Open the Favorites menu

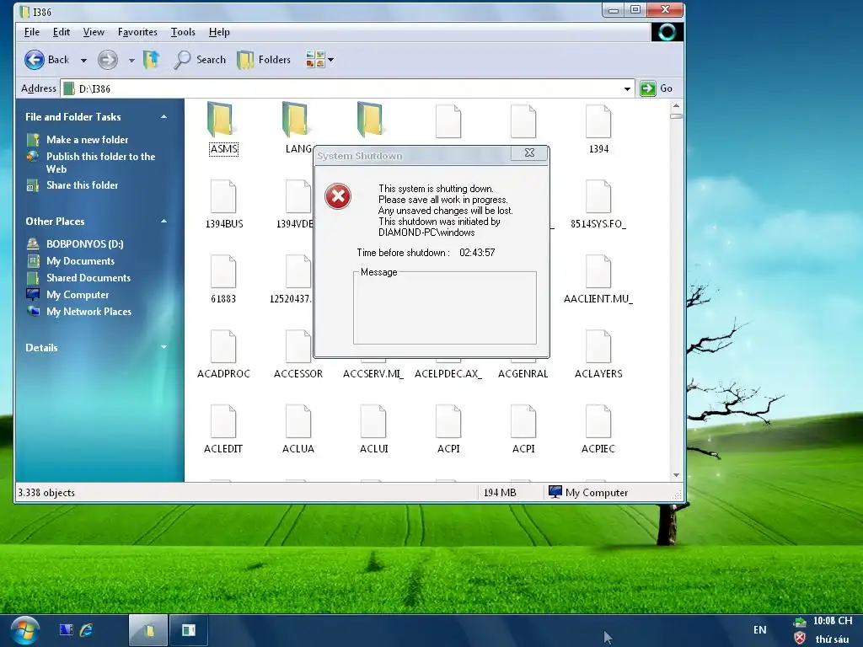tap(137, 32)
